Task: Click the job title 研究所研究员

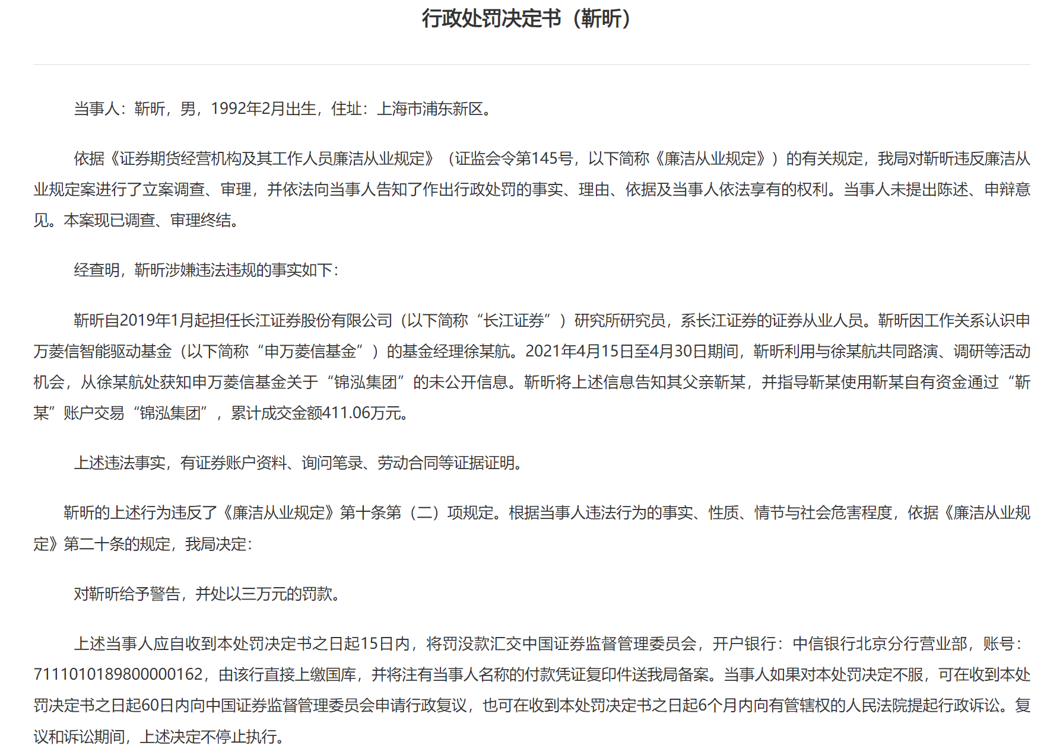Action: point(620,320)
